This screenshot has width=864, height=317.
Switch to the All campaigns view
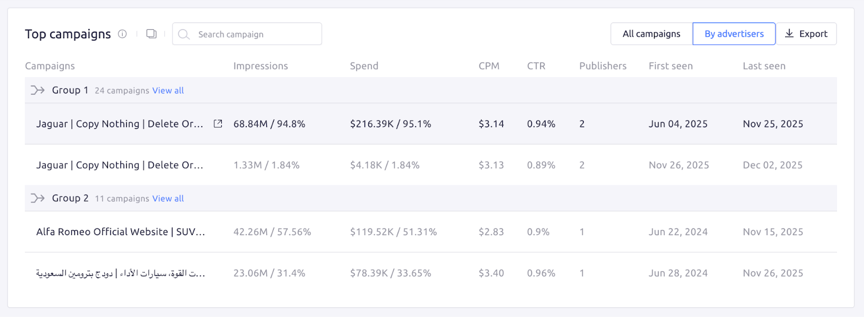[x=651, y=33]
